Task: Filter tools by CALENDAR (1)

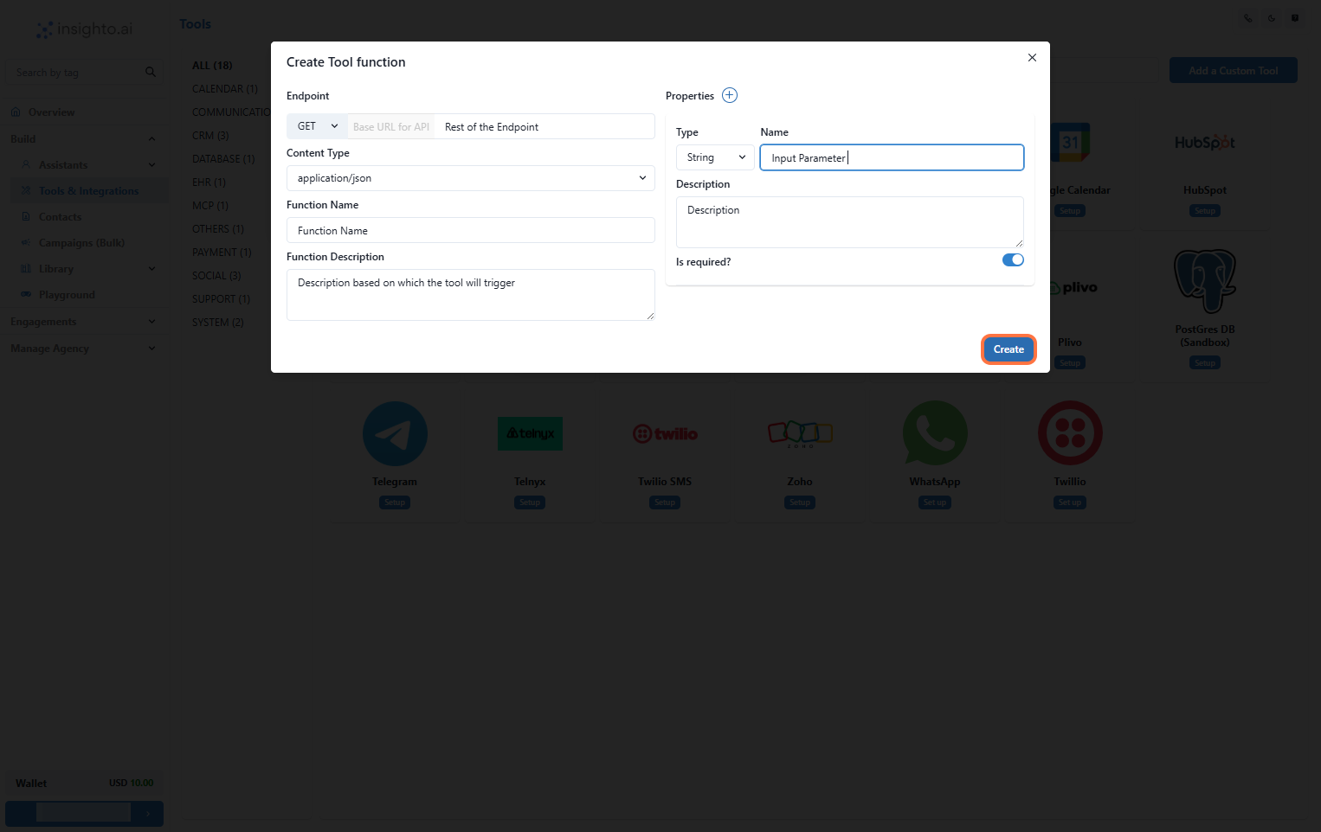Action: [225, 89]
